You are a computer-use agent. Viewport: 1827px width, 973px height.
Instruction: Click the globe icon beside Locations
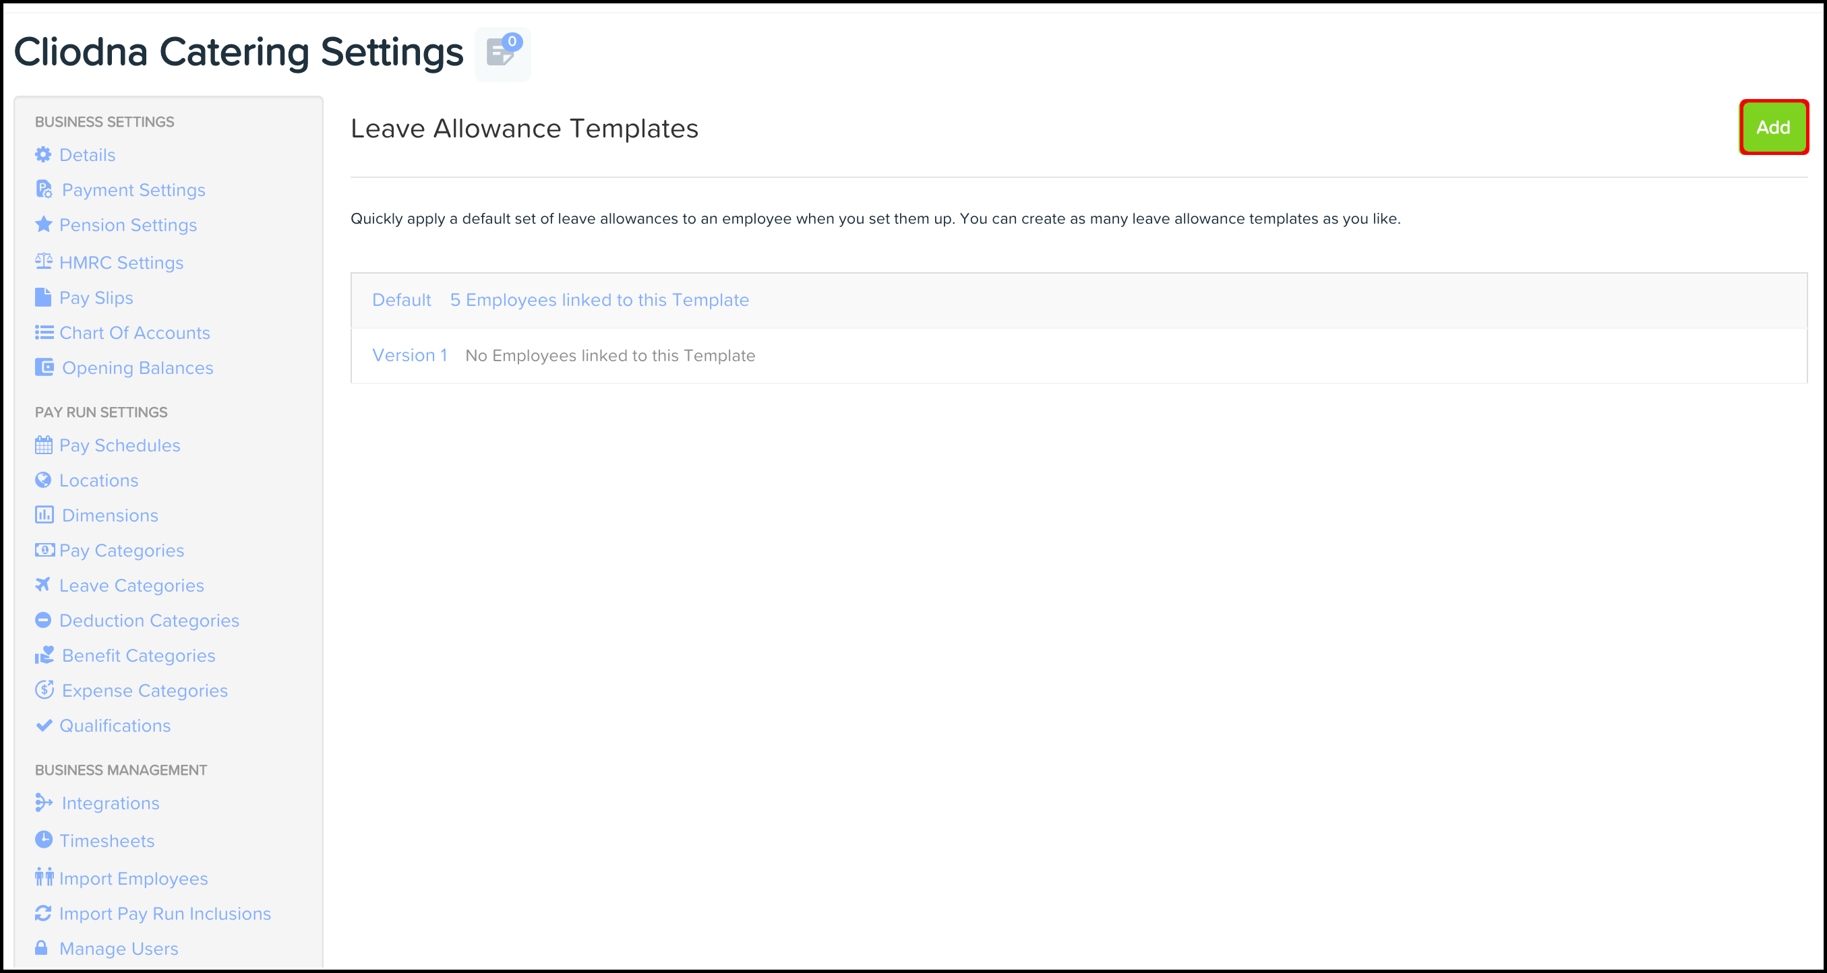click(43, 480)
